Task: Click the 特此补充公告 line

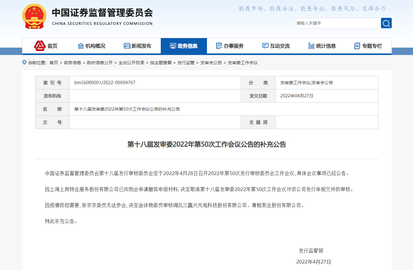Action: (61, 221)
